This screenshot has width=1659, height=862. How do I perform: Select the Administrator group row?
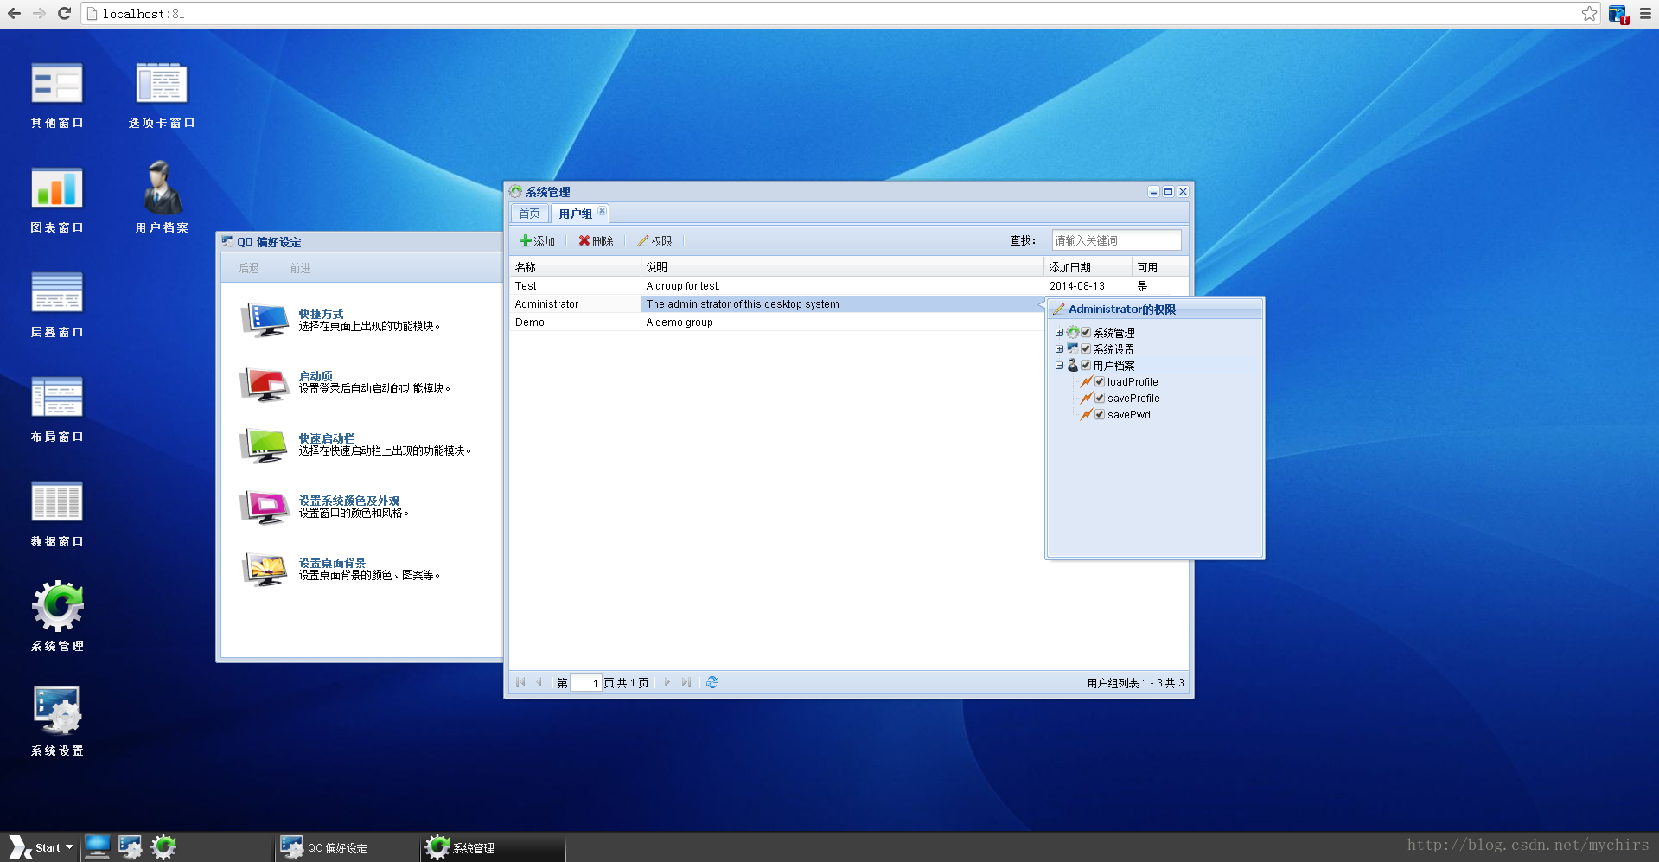click(776, 303)
